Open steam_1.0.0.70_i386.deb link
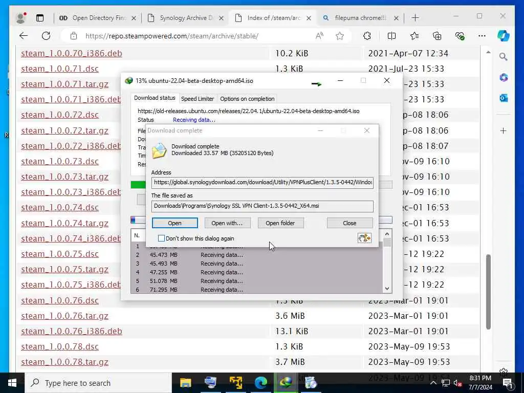524x393 pixels. point(72,53)
